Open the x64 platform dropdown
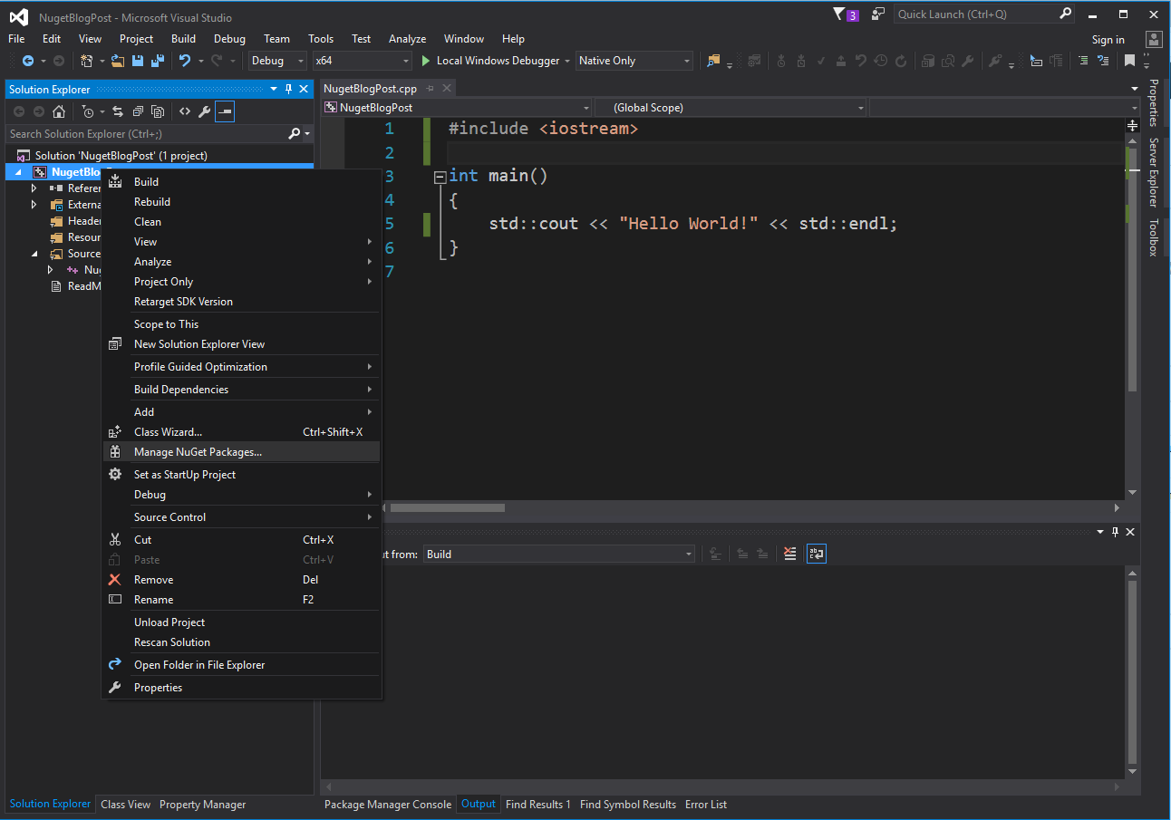The image size is (1171, 820). pyautogui.click(x=363, y=61)
